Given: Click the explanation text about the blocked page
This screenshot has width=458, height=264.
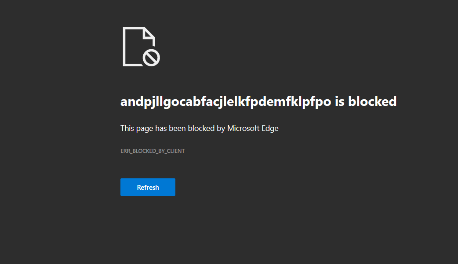Looking at the screenshot, I should click(x=199, y=128).
